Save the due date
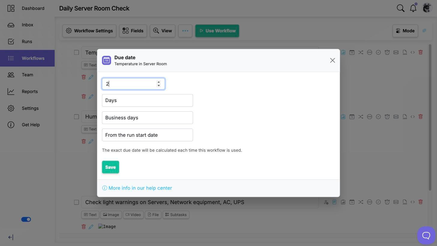 [x=110, y=167]
